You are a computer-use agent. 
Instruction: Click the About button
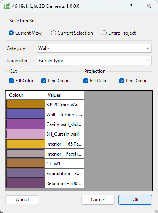(22, 200)
